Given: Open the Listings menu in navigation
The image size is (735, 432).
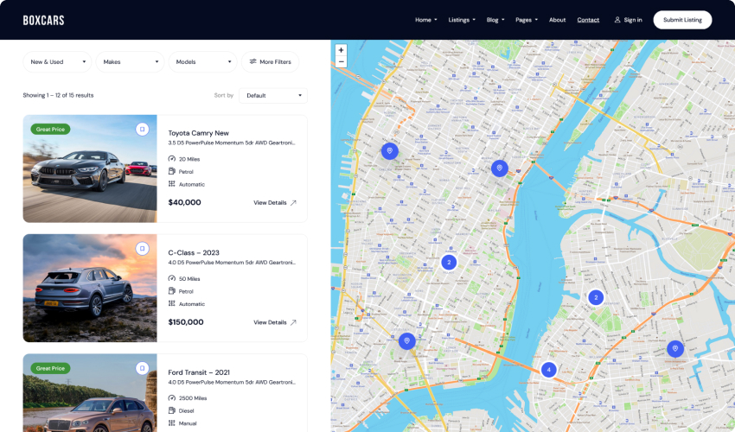Looking at the screenshot, I should coord(461,20).
